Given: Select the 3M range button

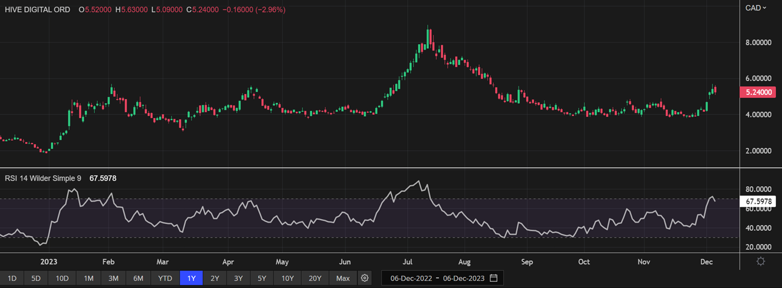Looking at the screenshot, I should tap(114, 278).
